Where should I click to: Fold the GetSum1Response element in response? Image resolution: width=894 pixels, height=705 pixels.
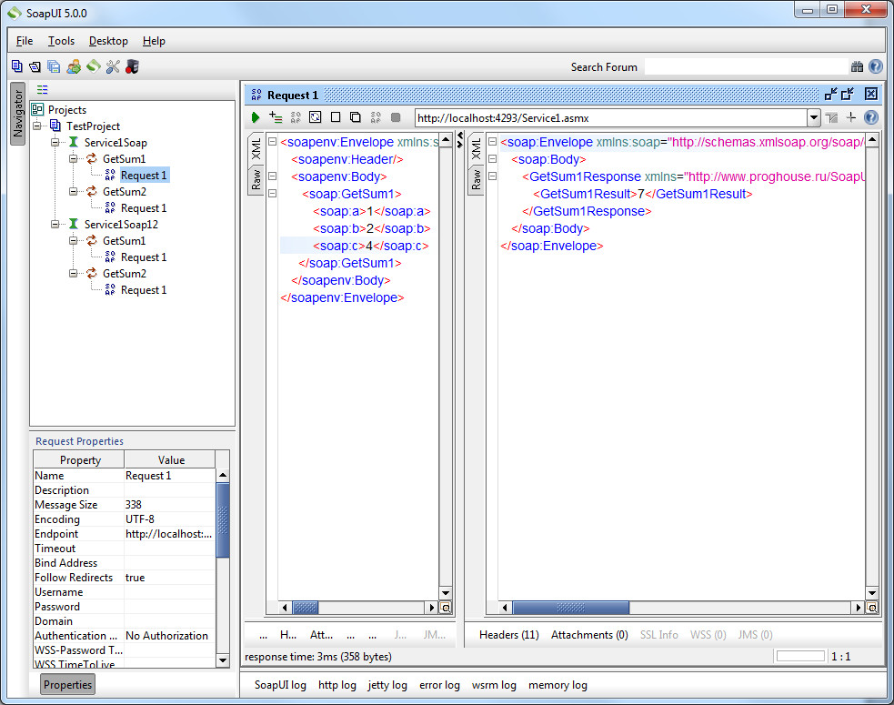(493, 176)
